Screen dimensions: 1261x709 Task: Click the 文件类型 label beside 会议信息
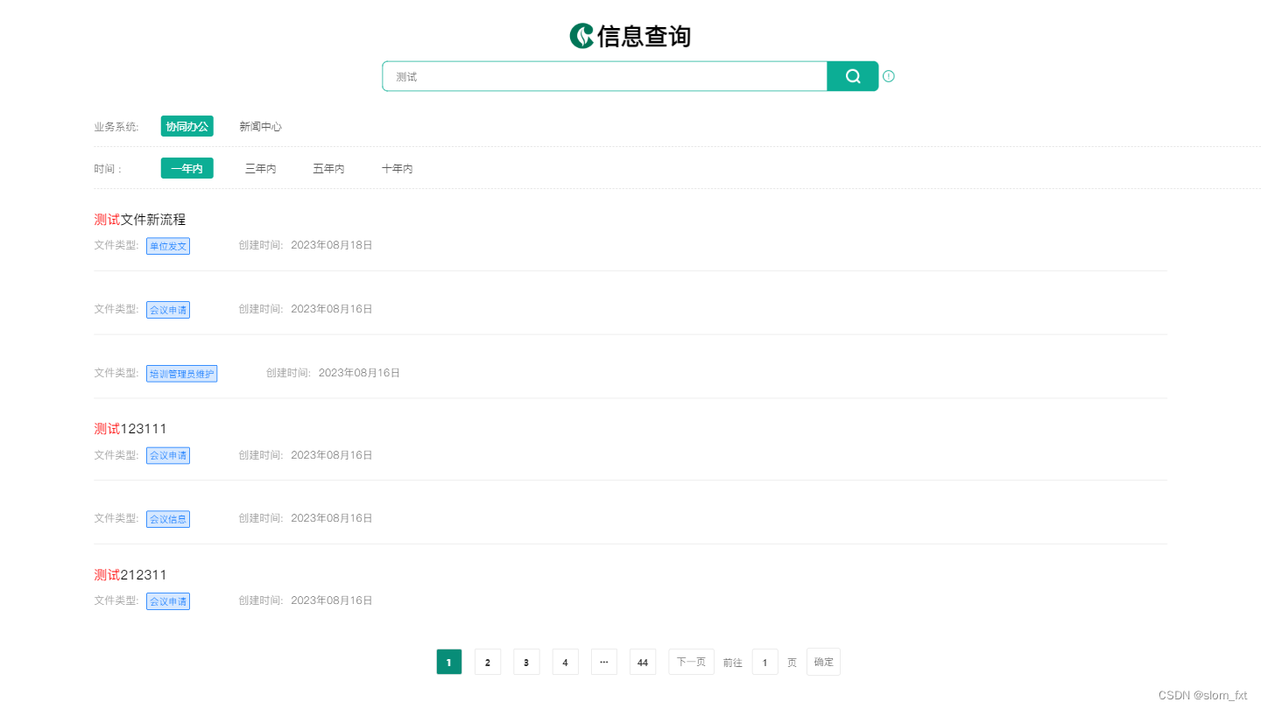click(116, 518)
